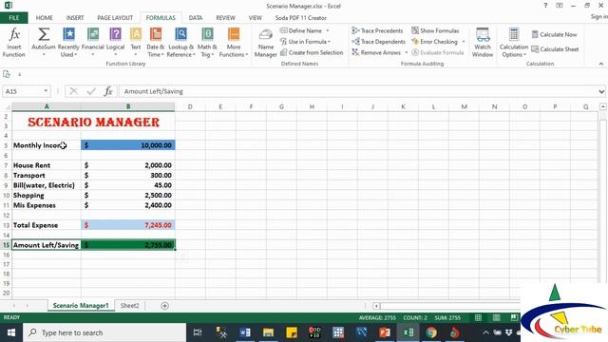Click the formula bar fx button
Image resolution: width=608 pixels, height=342 pixels.
pyautogui.click(x=108, y=91)
